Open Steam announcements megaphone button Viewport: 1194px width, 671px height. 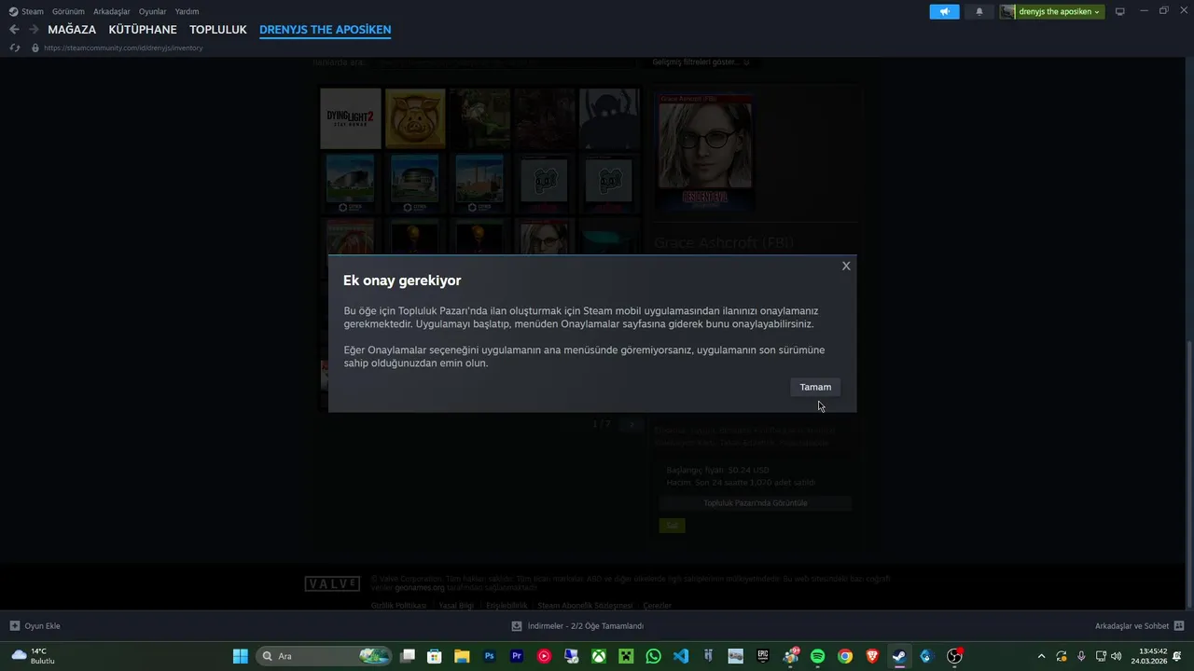click(x=944, y=11)
